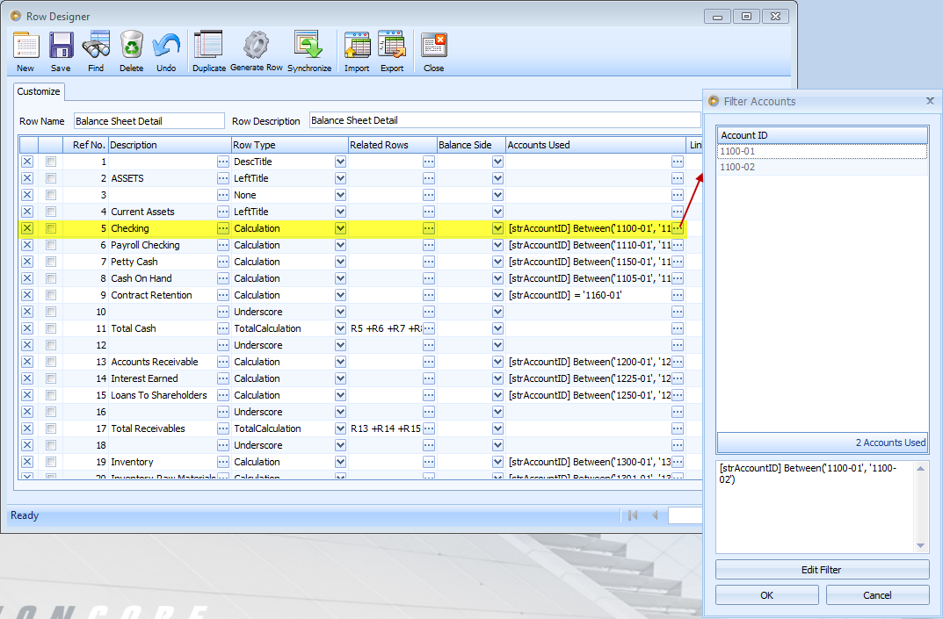Click OK in Filter Accounts dialog
Screen dimensions: 943x619
765,594
